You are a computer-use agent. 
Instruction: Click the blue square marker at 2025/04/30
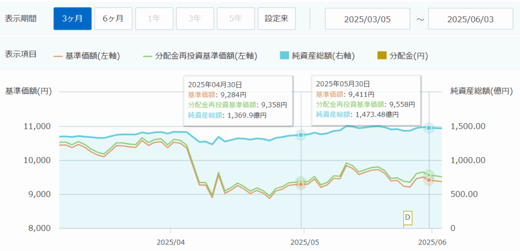point(301,135)
